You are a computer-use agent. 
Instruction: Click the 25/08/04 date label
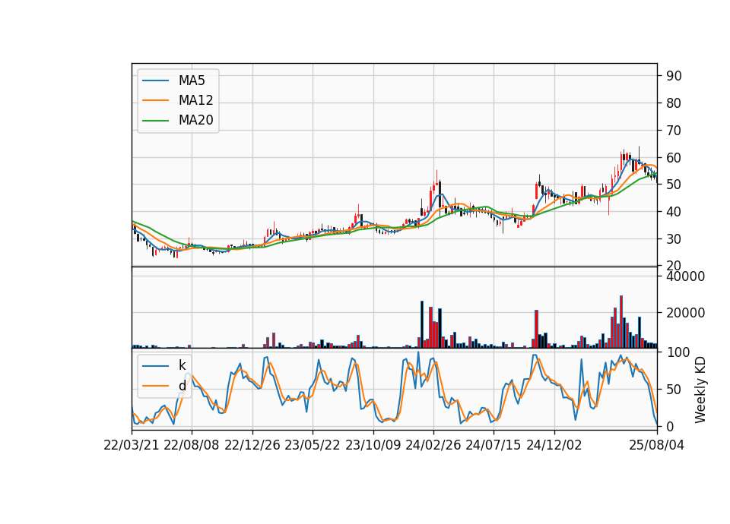pyautogui.click(x=657, y=445)
